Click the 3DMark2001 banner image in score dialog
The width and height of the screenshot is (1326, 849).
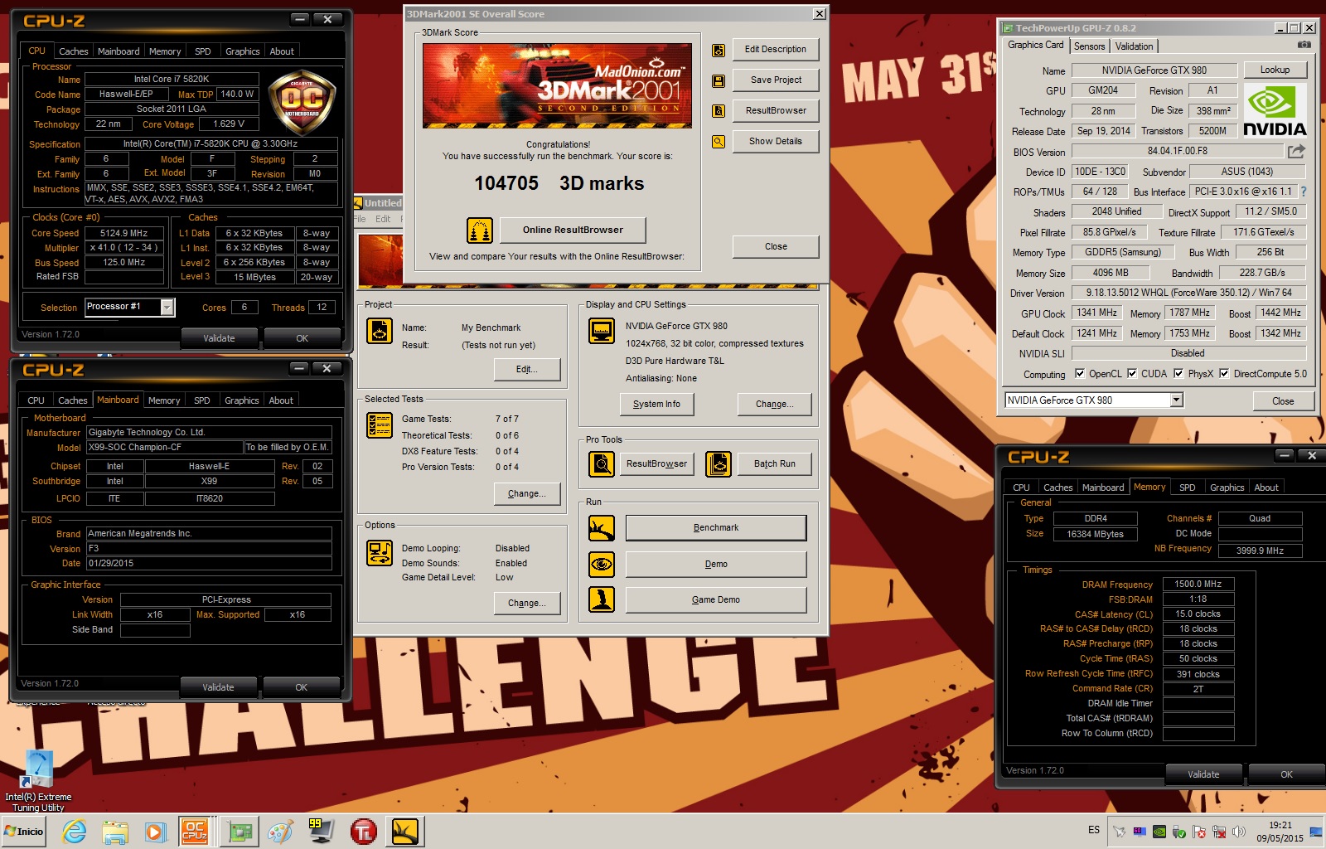pos(557,86)
